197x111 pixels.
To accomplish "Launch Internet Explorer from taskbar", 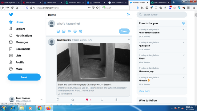I will click(x=13, y=108).
